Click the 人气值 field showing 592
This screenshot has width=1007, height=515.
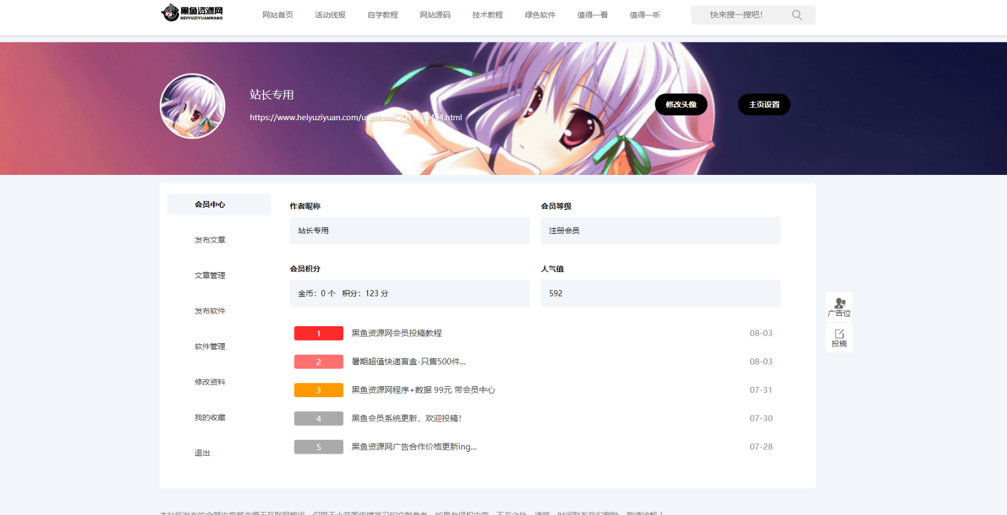pyautogui.click(x=661, y=293)
